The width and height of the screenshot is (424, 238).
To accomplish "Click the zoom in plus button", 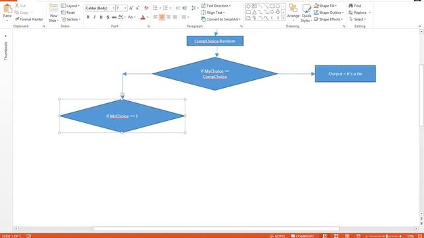I will [400, 236].
